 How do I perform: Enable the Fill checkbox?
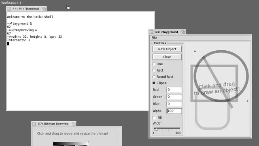(x=155, y=118)
